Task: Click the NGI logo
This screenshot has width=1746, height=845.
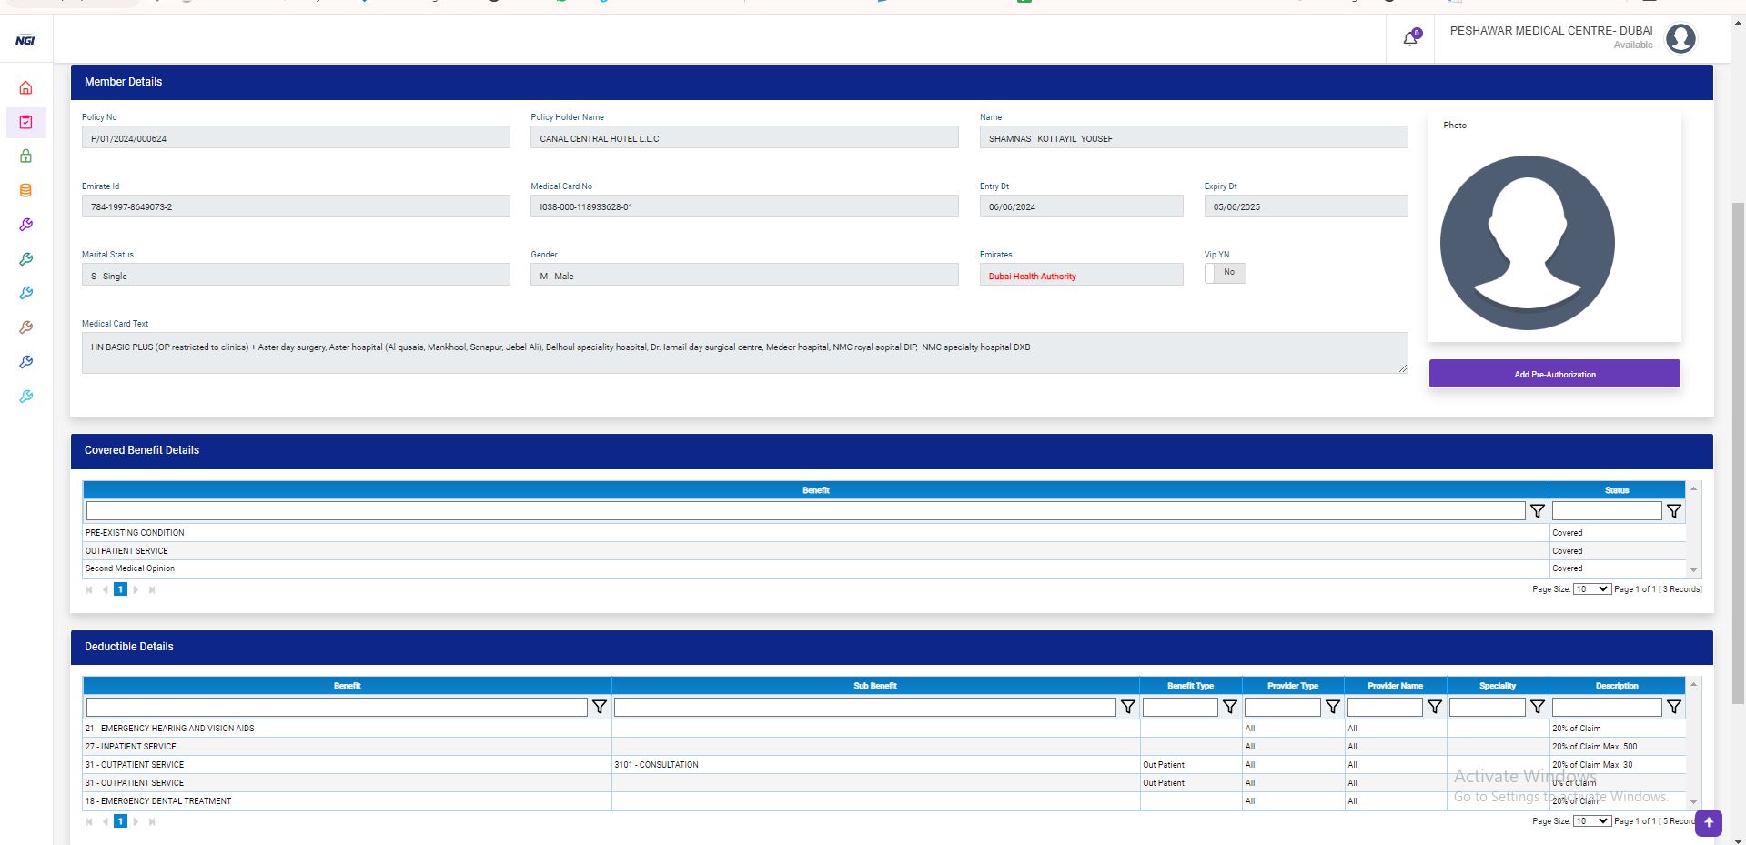Action: click(x=25, y=40)
